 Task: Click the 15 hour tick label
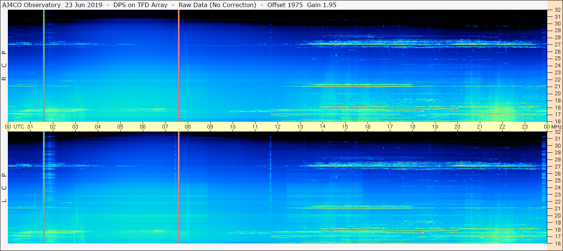tap(345, 127)
